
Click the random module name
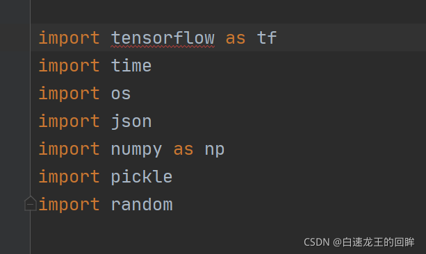(x=142, y=205)
